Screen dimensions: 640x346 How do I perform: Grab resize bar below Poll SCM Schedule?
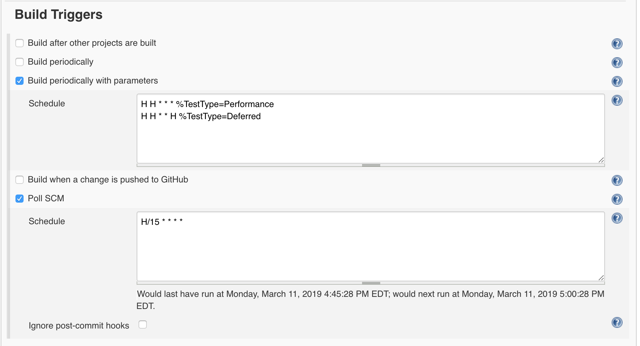click(x=371, y=283)
